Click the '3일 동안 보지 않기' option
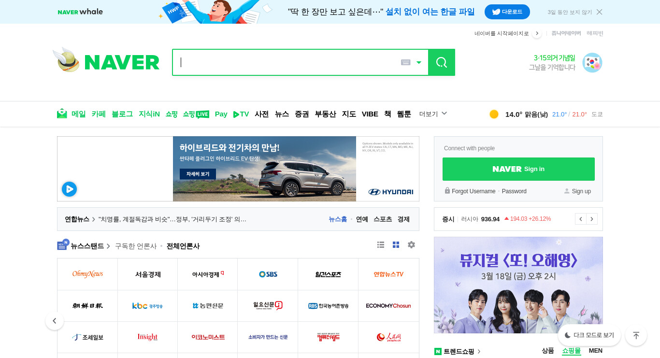660x358 pixels. click(x=570, y=12)
